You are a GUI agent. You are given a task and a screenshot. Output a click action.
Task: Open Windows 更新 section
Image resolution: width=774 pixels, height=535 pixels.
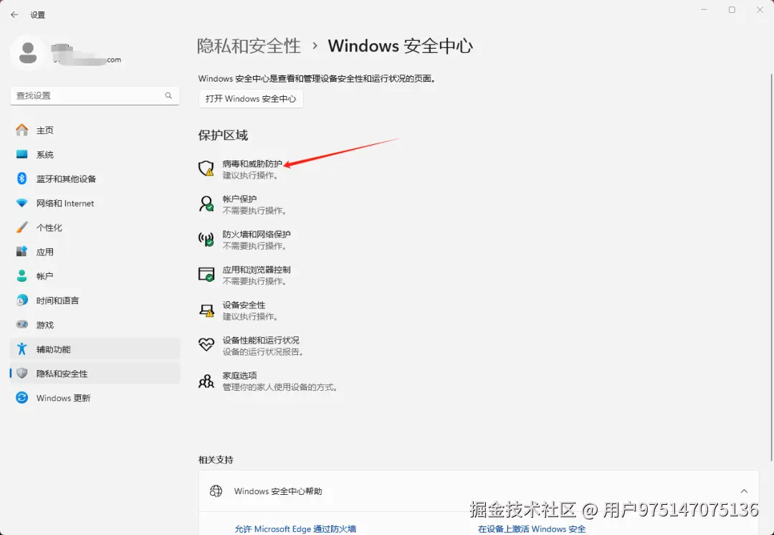(x=95, y=398)
